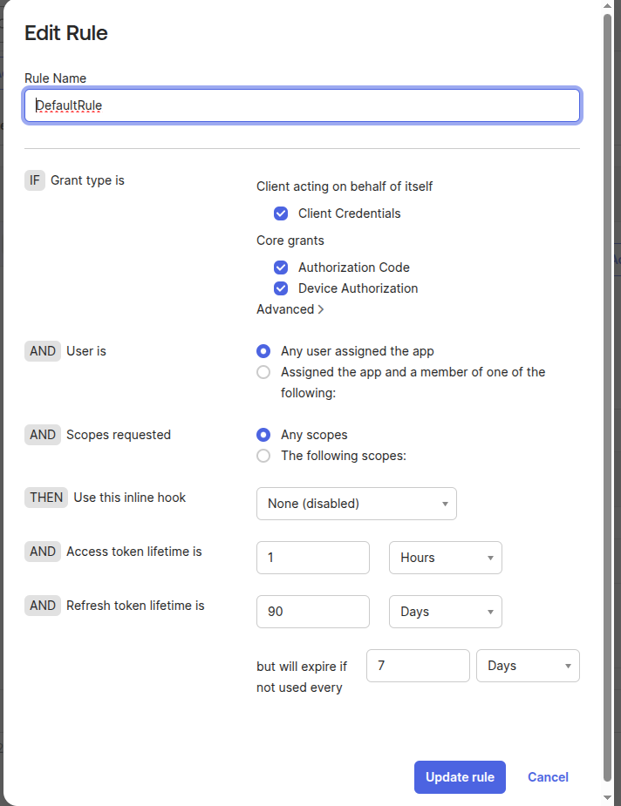Viewport: 621px width, 806px height.
Task: Click the scrollbar up arrow
Action: click(608, 7)
